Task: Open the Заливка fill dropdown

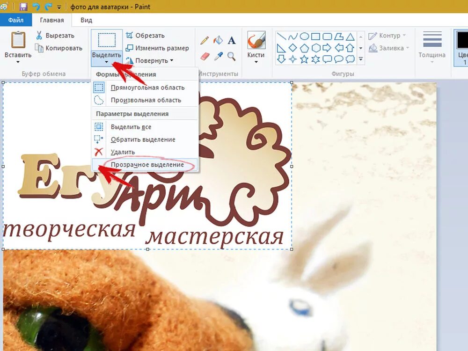Action: (389, 48)
